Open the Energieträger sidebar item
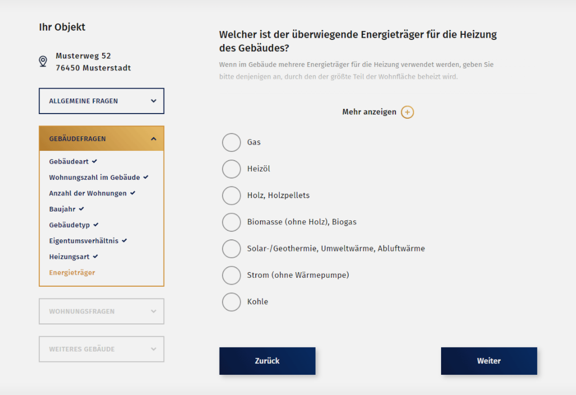The image size is (576, 395). click(72, 273)
